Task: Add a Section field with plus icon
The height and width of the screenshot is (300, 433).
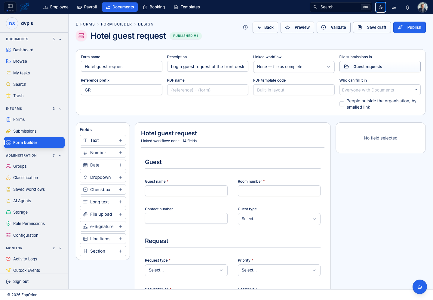Action: click(x=121, y=251)
